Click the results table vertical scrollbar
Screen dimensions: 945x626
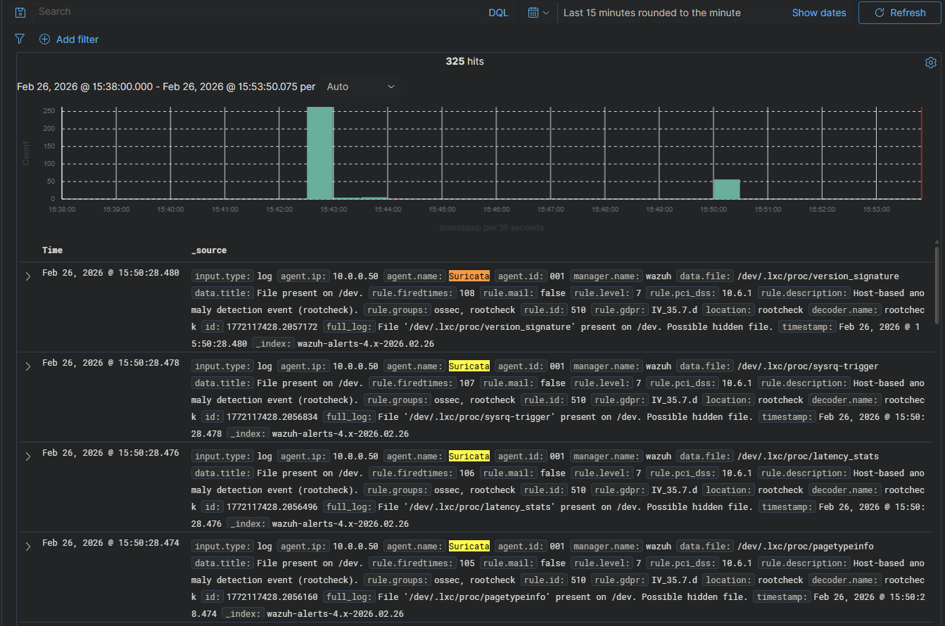(x=936, y=281)
